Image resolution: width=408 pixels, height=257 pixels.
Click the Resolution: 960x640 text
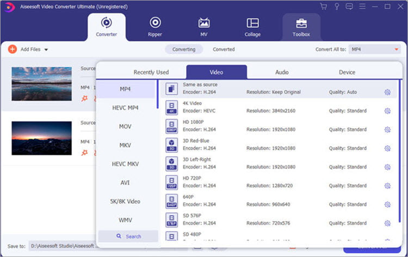268,204
